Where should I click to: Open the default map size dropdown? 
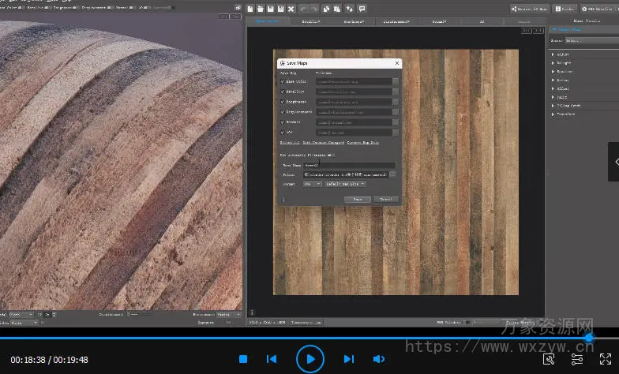[x=346, y=184]
